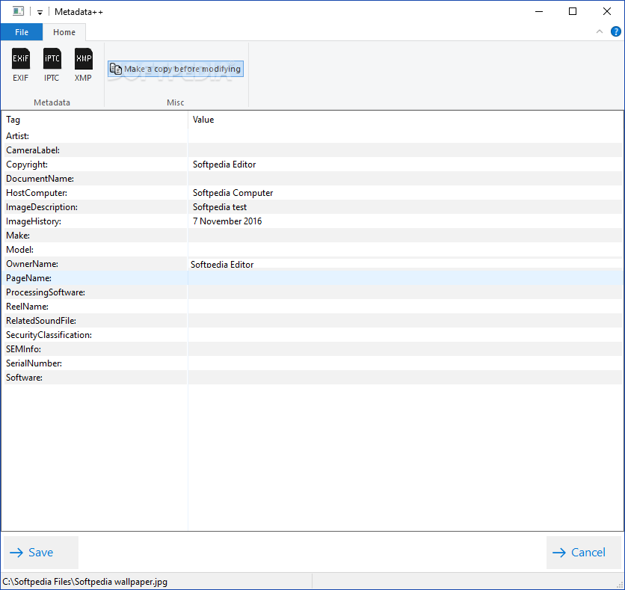Image resolution: width=625 pixels, height=590 pixels.
Task: Cancel the metadata editing
Action: [x=584, y=552]
